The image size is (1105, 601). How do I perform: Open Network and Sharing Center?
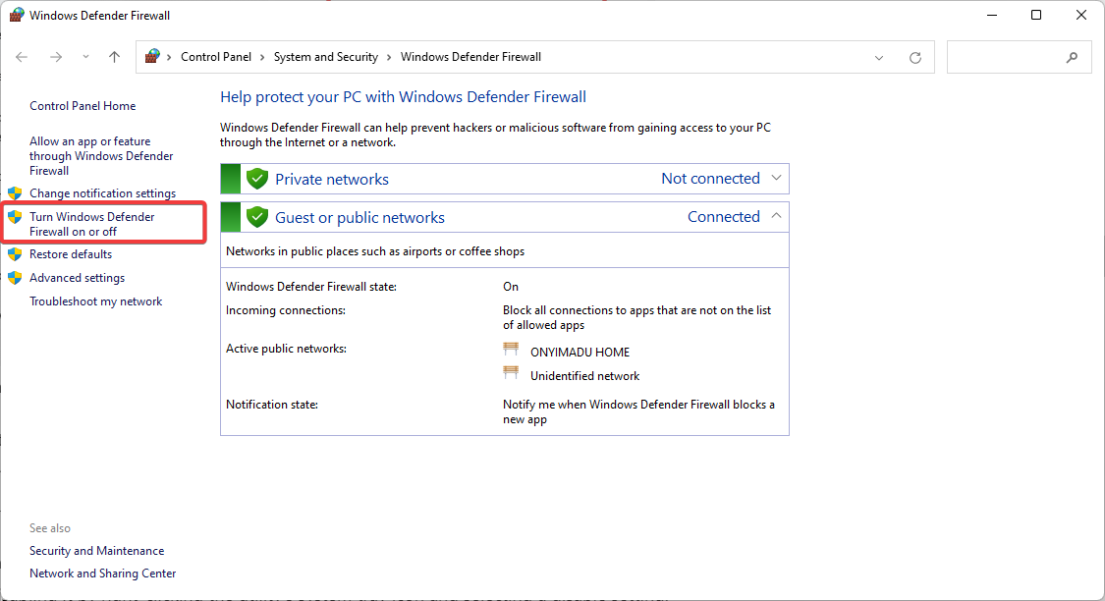pyautogui.click(x=102, y=574)
